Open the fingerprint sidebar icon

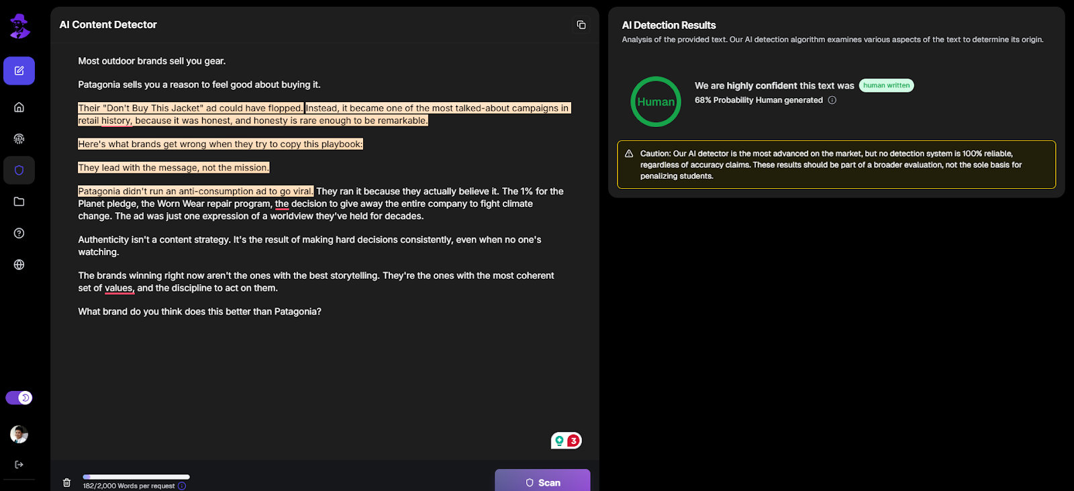19,138
